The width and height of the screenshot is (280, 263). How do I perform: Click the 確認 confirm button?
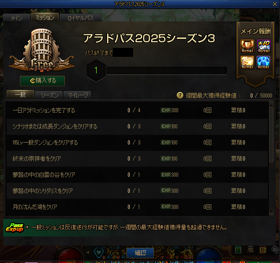(140, 253)
